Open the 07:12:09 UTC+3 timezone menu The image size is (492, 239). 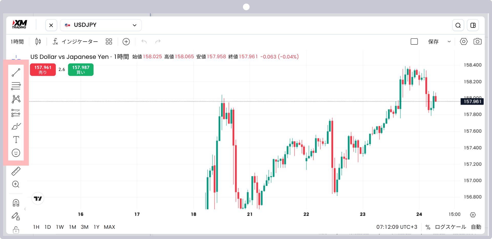click(397, 227)
